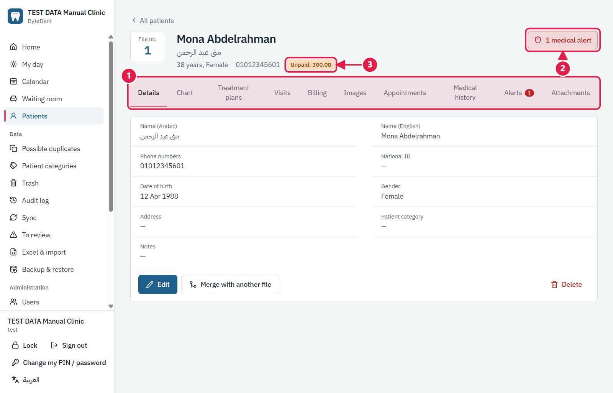
Task: Click the Backup & restore database icon
Action: point(13,269)
